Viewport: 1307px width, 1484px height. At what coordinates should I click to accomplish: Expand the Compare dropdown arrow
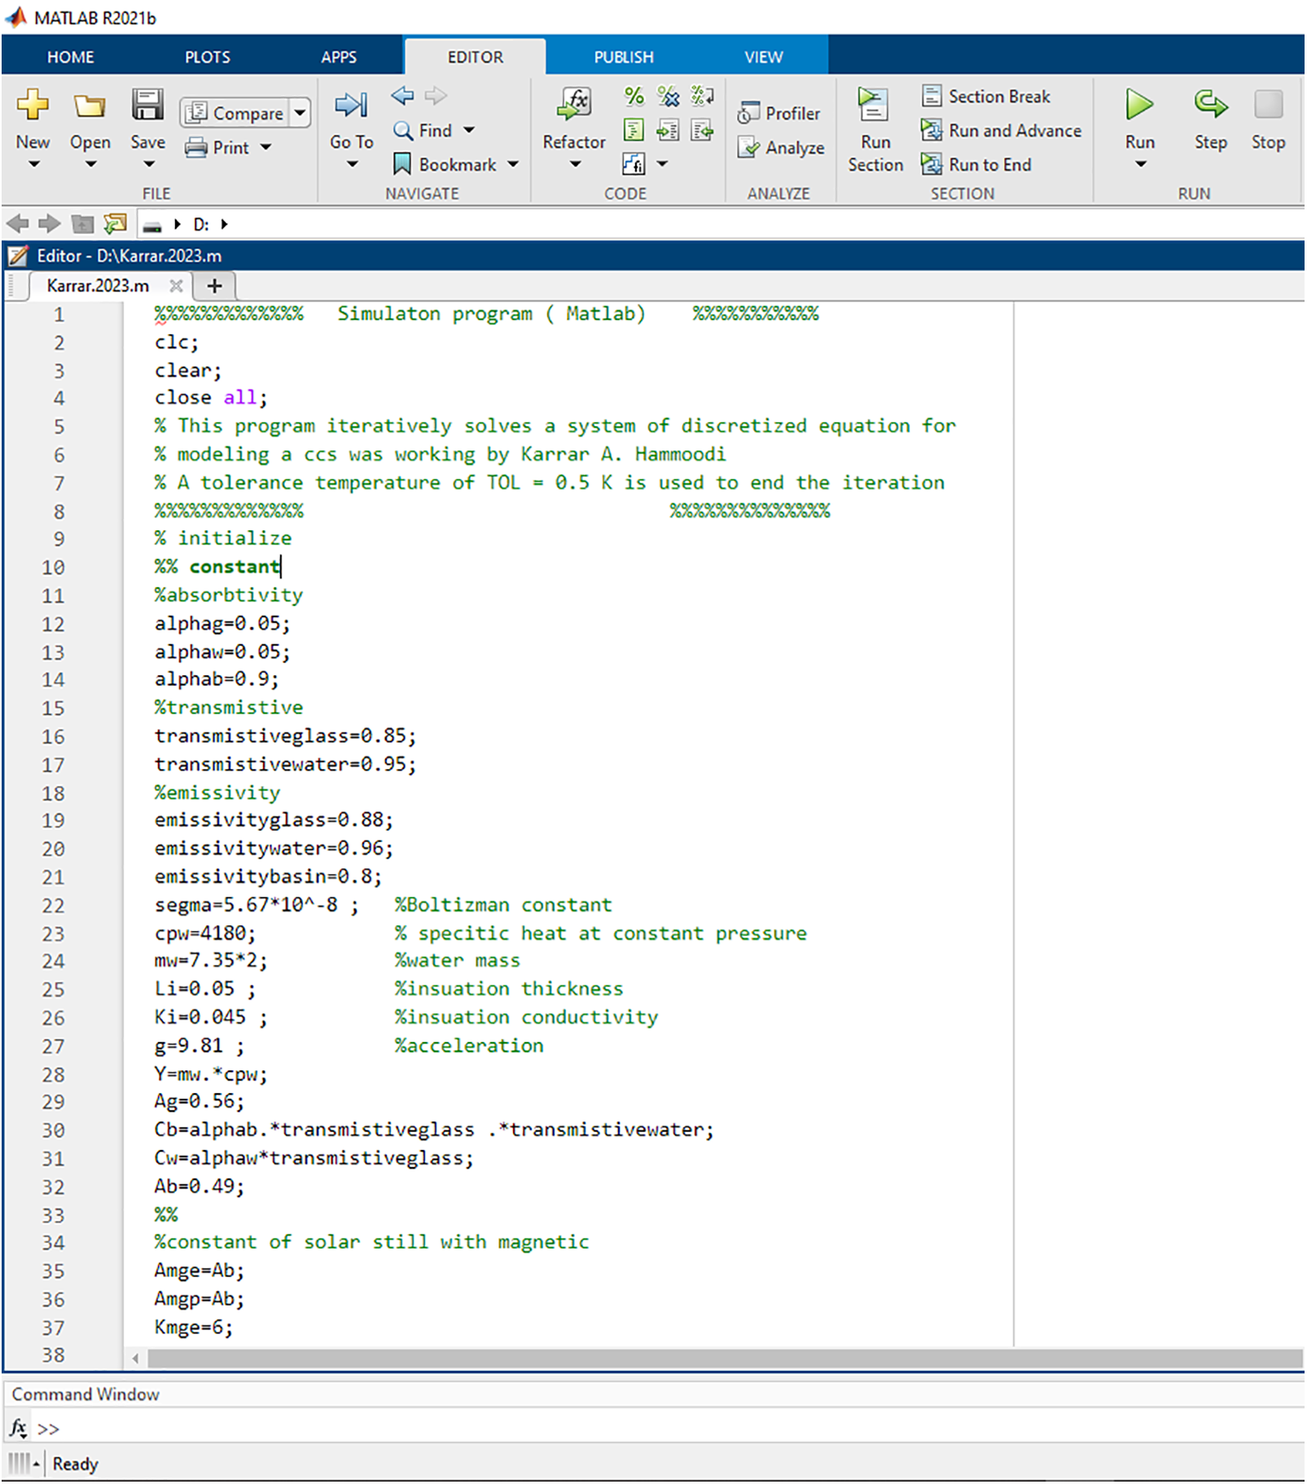[x=300, y=112]
